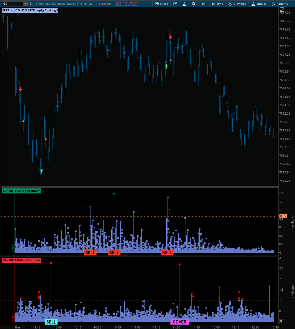
Task: Click the orange dot near 7590 level
Action: pos(23,121)
